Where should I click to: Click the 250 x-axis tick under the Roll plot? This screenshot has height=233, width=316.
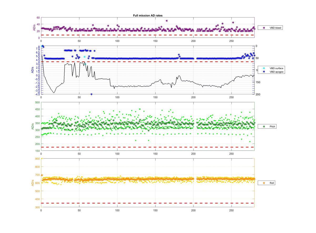pos(231,210)
